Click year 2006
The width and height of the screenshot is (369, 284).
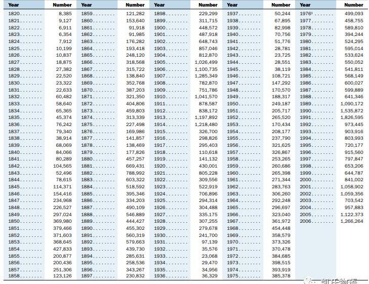tap(306, 221)
